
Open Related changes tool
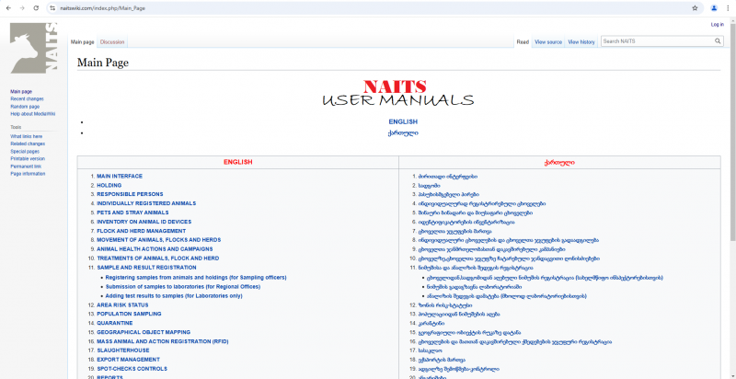click(28, 144)
